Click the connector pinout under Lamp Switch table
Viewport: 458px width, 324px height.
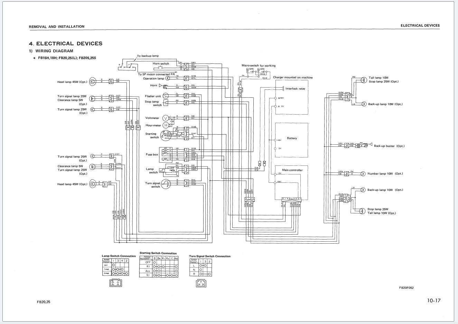point(115,283)
